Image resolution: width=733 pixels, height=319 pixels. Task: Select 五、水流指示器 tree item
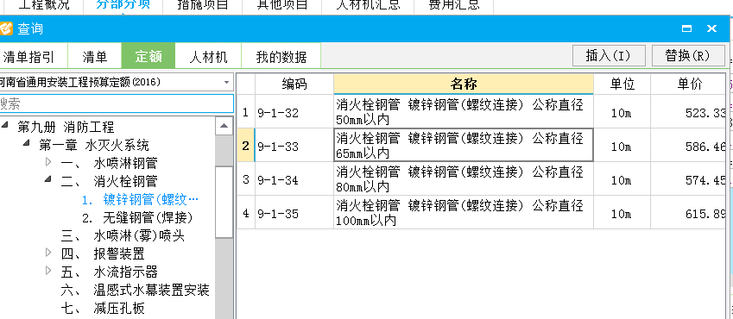[x=109, y=272]
